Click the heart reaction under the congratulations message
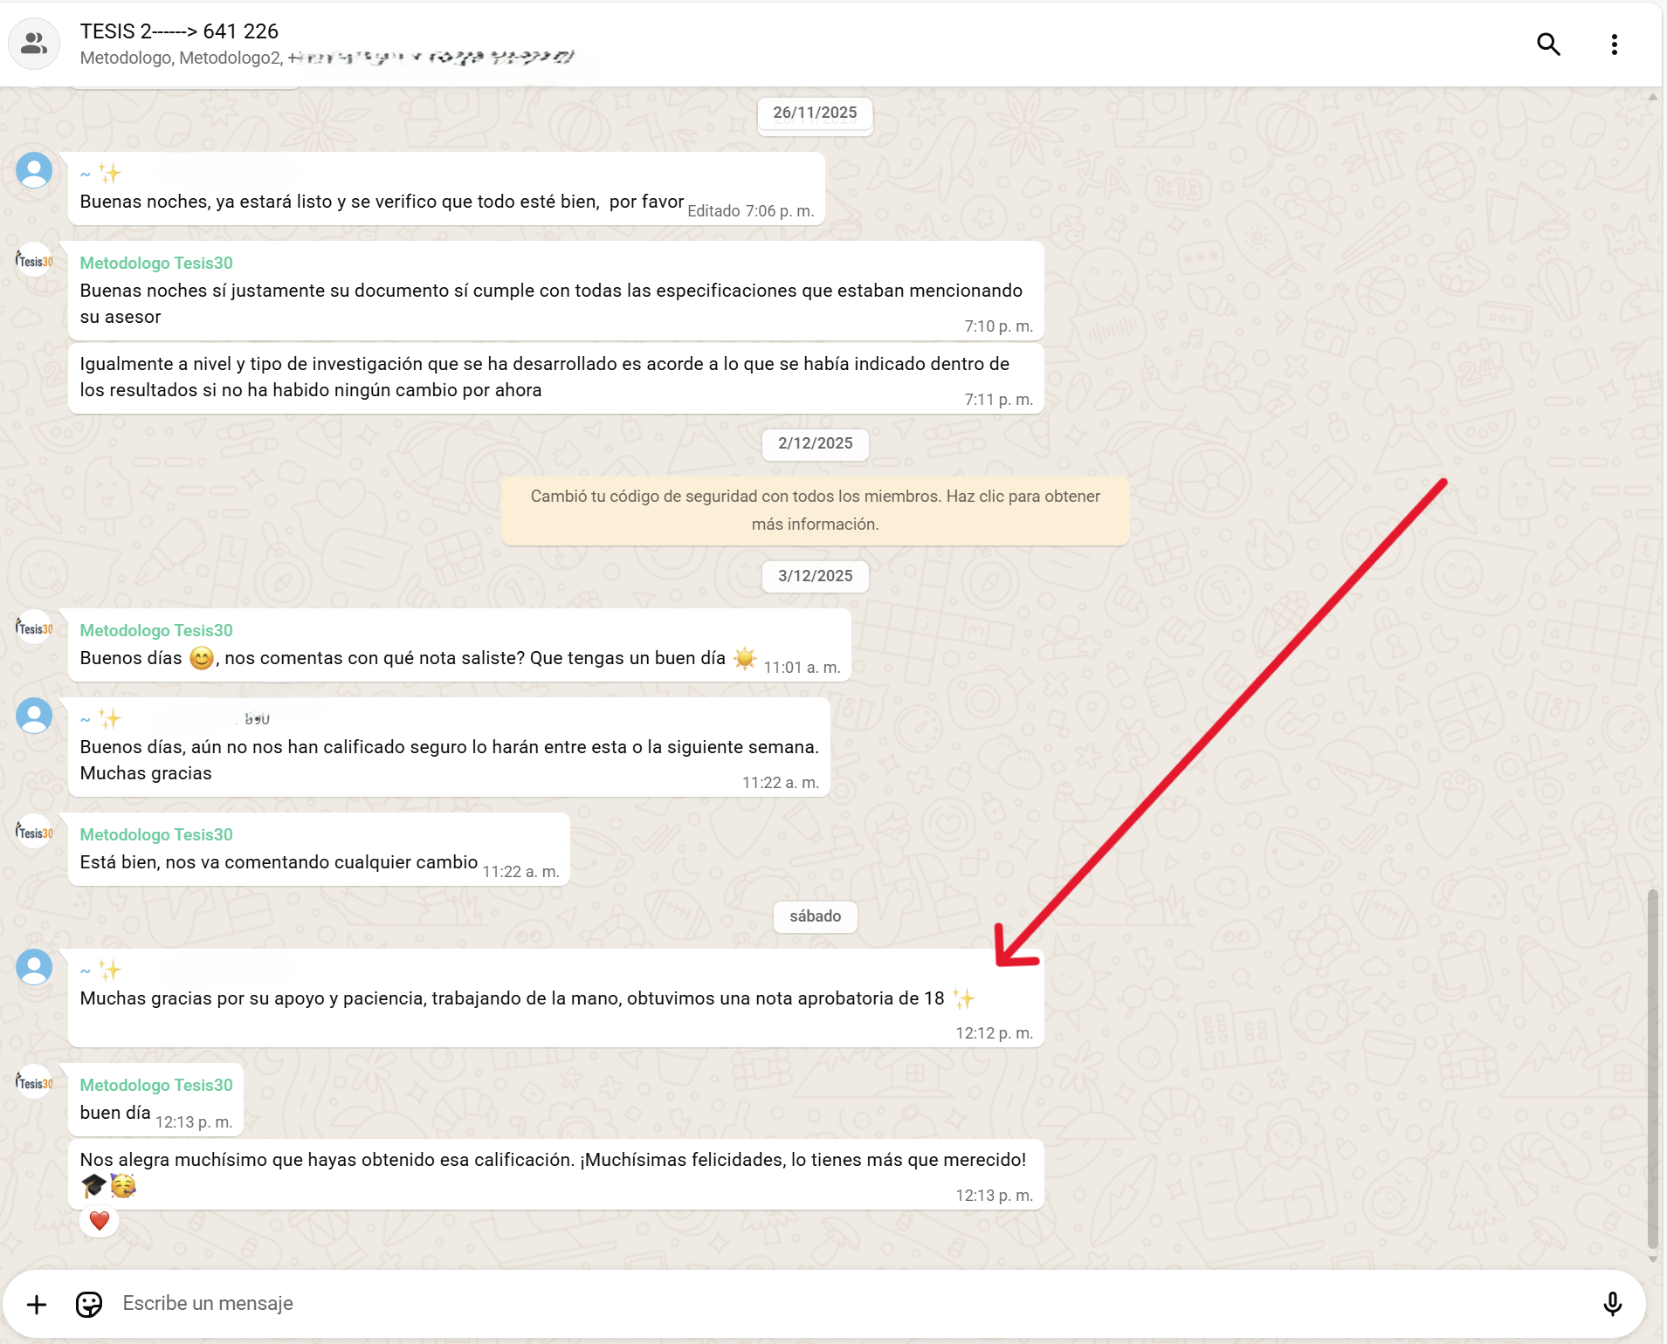Image resolution: width=1667 pixels, height=1344 pixels. (x=100, y=1220)
